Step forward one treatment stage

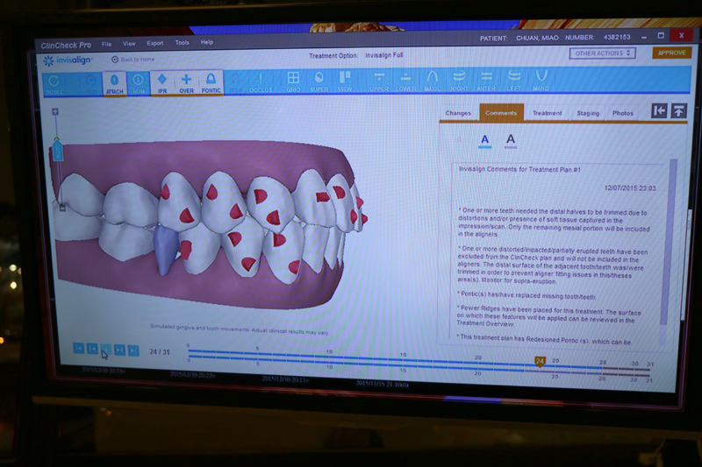(119, 350)
